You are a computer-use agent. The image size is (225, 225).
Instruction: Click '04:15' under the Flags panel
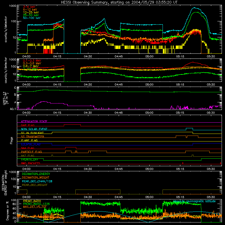[x=57, y=169]
